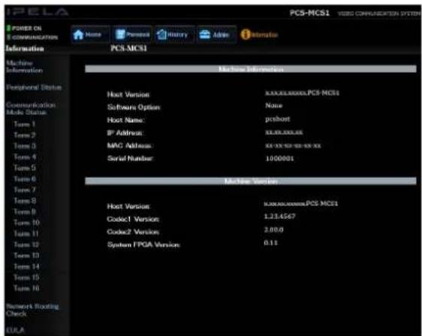Image resolution: width=422 pixels, height=336 pixels.
Task: Click the Codec1 Version label
Action: pos(133,219)
